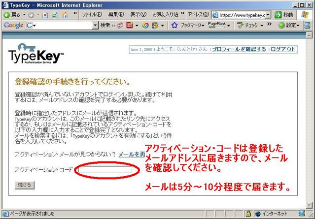Click the puzzle-piece toolbar icon

(x=155, y=25)
